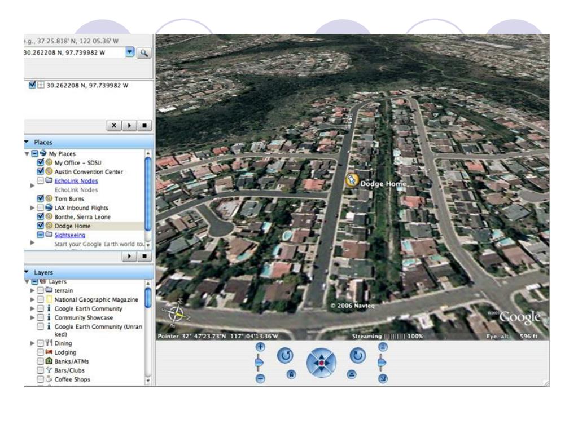578x433 pixels.
Task: Click the search magnifier button
Action: point(144,52)
